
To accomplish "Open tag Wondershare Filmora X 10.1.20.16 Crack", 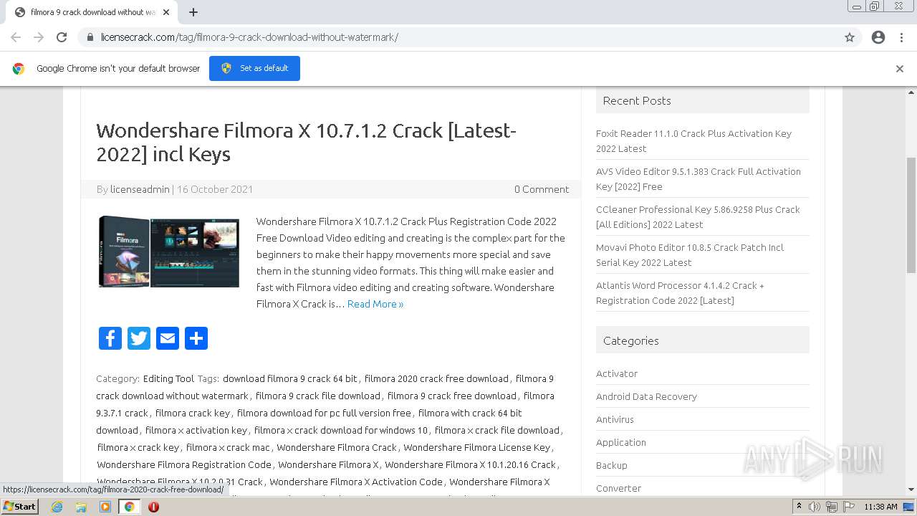I will click(x=471, y=464).
